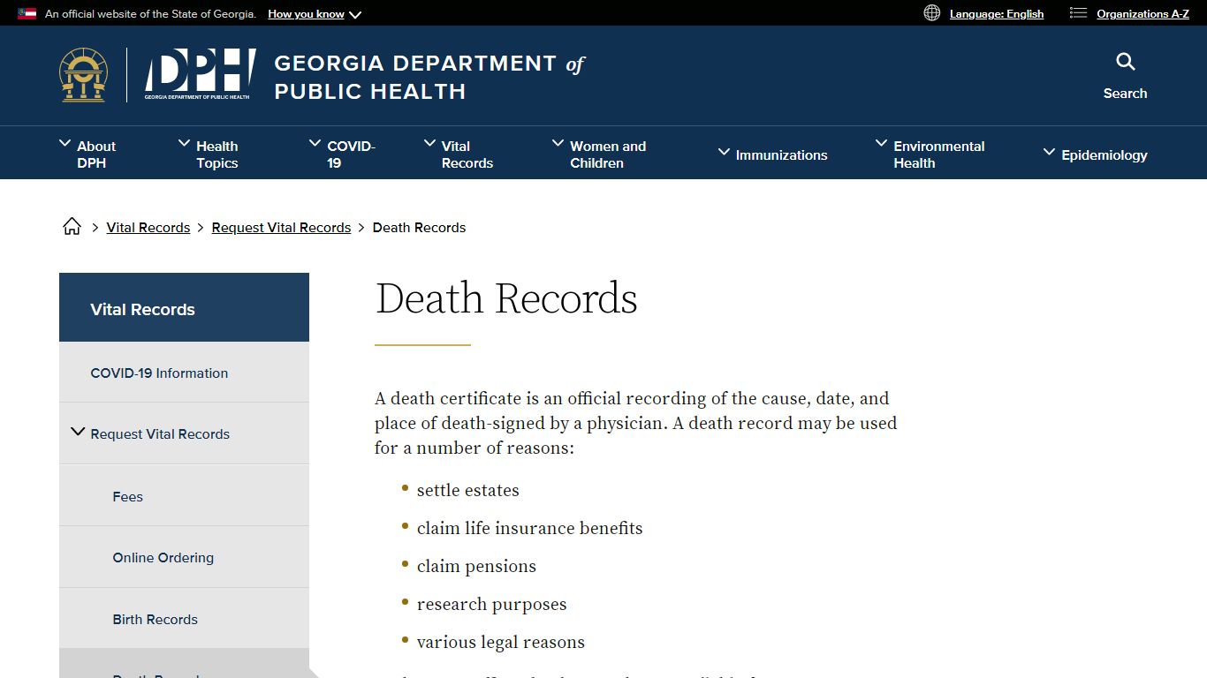The image size is (1207, 678).
Task: Select Fees in the sidebar
Action: [x=184, y=496]
